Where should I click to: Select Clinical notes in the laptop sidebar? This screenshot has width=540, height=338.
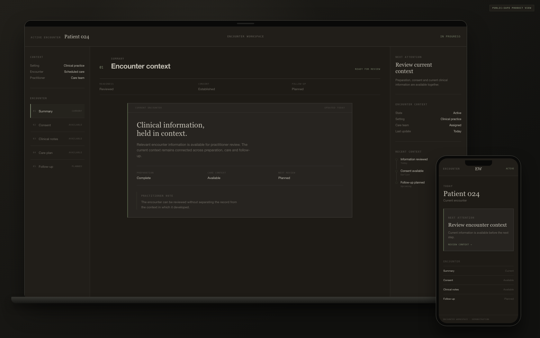tap(58, 139)
